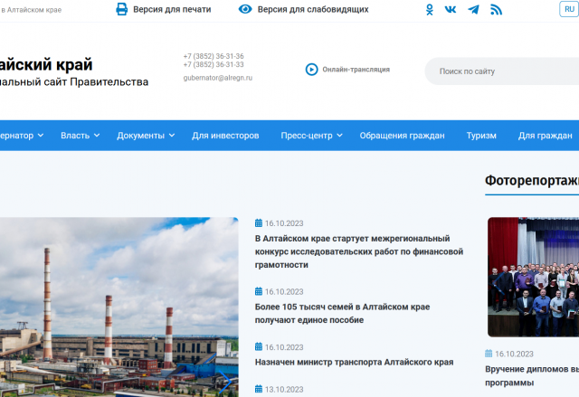The width and height of the screenshot is (579, 397).
Task: Click the next-slide arrow on the slider
Action: pos(225,383)
